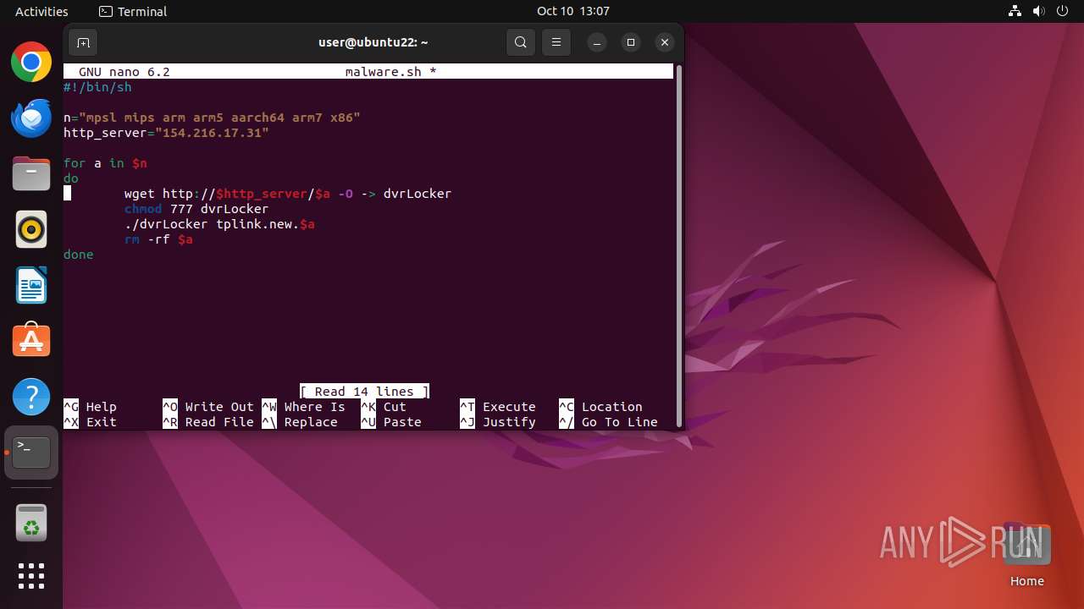Launch Thunderbird Mail from the dock
Image resolution: width=1084 pixels, height=609 pixels.
31,118
